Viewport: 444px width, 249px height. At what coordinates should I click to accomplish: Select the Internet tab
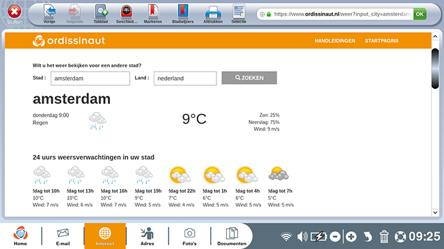[105, 236]
